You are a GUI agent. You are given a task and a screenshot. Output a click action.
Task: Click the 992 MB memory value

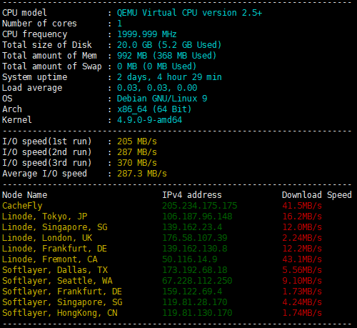tap(132, 56)
